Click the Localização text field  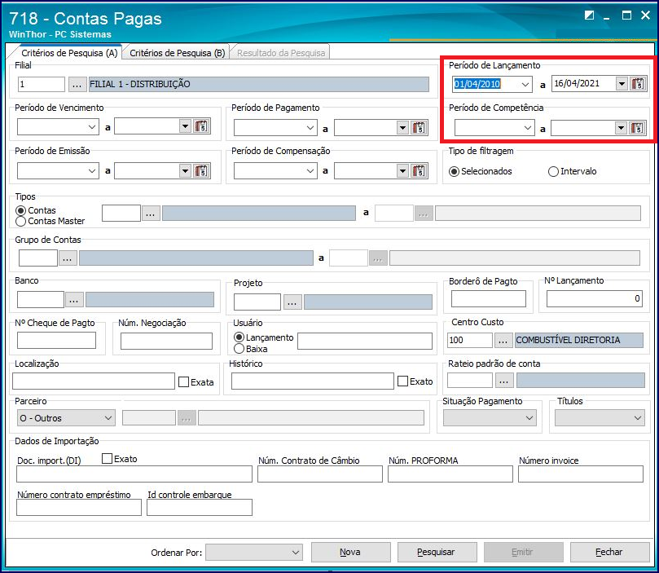tap(94, 381)
